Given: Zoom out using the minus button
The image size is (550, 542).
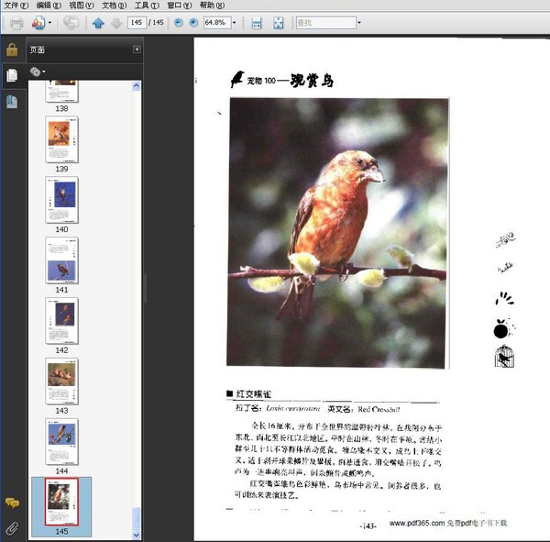Looking at the screenshot, I should [x=178, y=23].
